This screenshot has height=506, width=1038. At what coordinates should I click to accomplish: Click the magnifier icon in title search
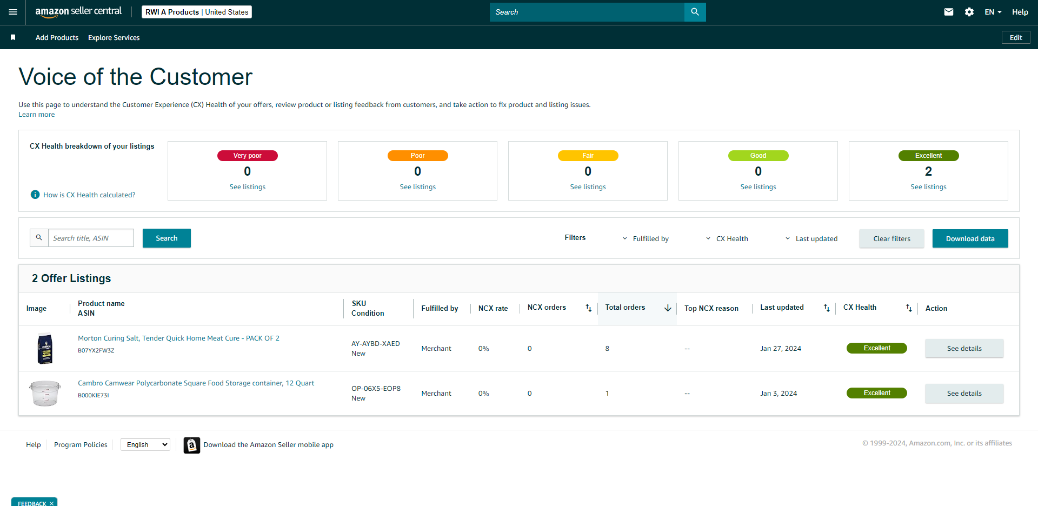pos(39,238)
